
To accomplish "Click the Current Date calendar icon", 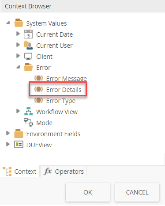I will point(28,34).
